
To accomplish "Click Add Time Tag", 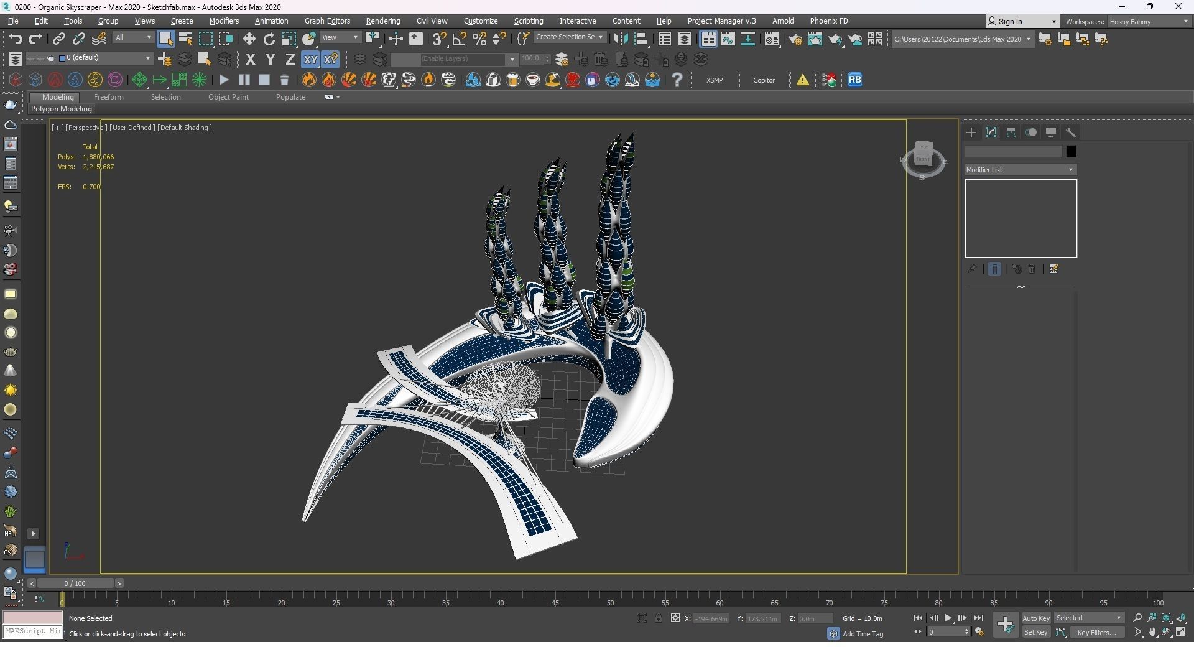I will pyautogui.click(x=863, y=634).
